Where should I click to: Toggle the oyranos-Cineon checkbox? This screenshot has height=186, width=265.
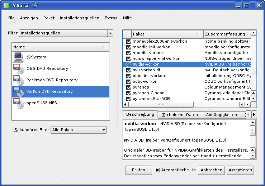128,93
